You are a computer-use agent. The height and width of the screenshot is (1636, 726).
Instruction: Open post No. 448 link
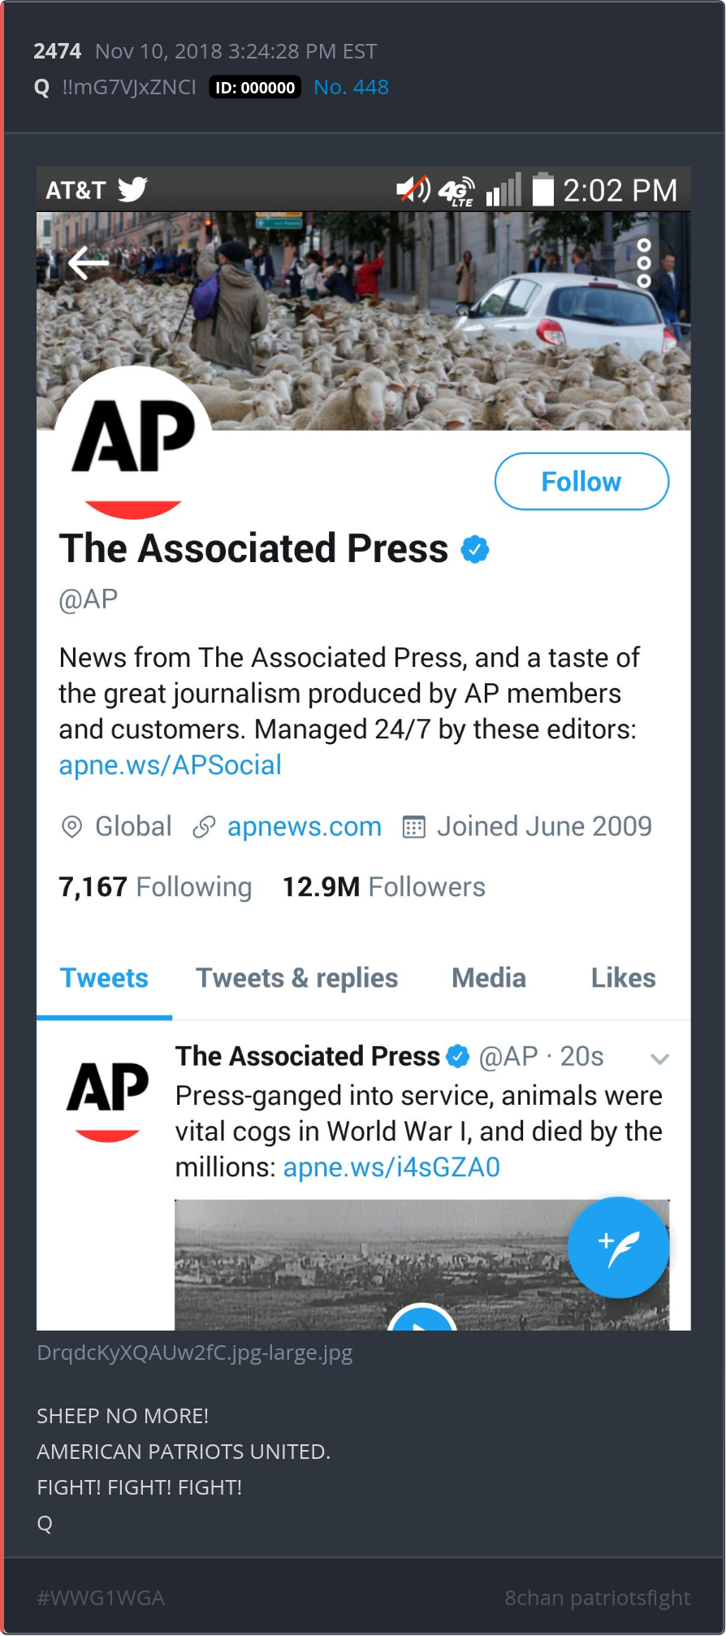351,87
